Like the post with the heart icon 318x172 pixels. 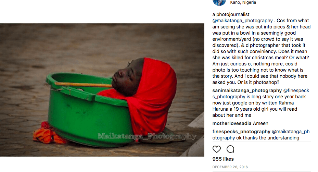pyautogui.click(x=216, y=149)
